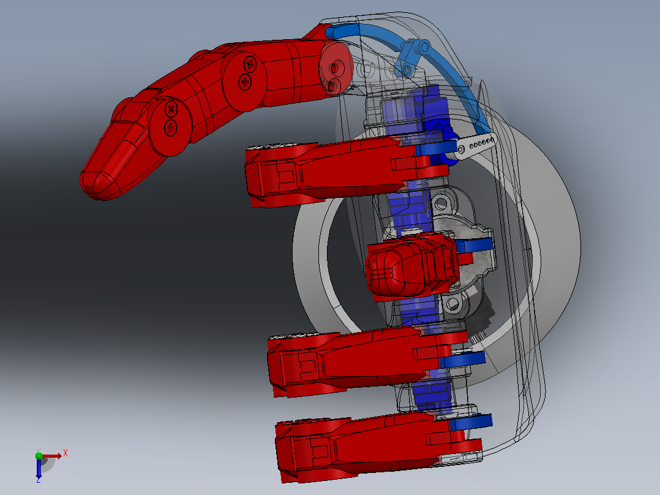Click the green Y axis dot of the triad
Image resolution: width=660 pixels, height=495 pixels.
click(x=39, y=455)
